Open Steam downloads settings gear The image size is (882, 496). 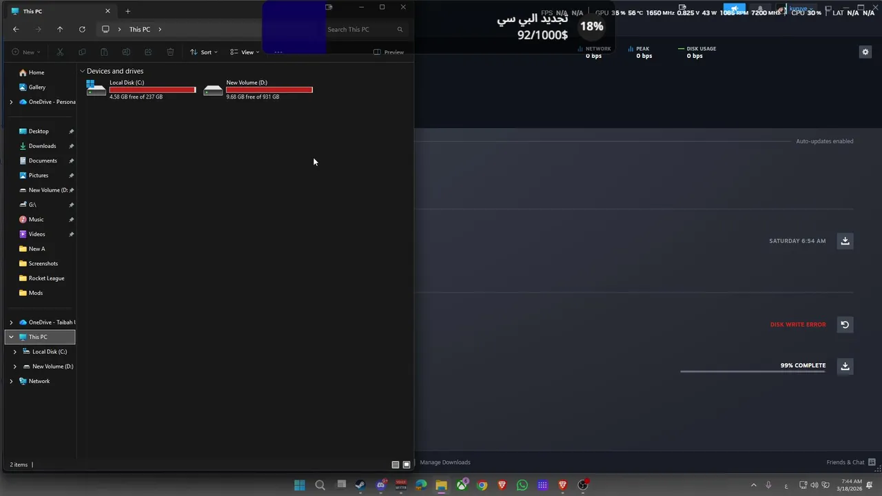[865, 52]
